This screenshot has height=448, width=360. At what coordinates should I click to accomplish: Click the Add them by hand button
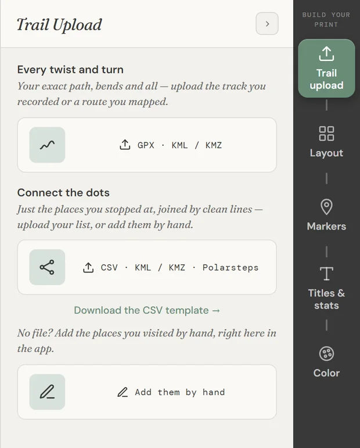pos(147,392)
